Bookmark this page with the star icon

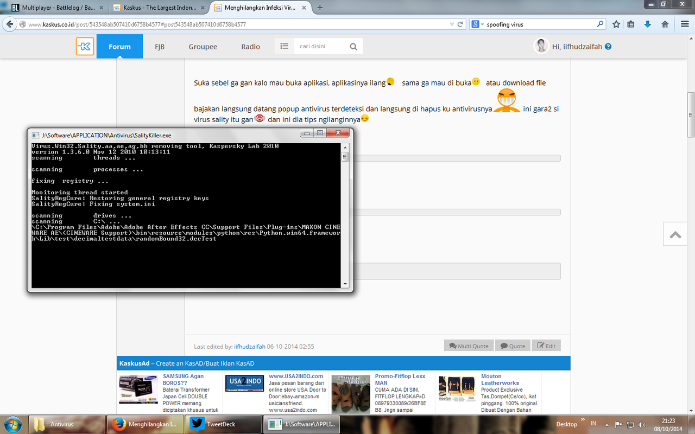coord(616,24)
